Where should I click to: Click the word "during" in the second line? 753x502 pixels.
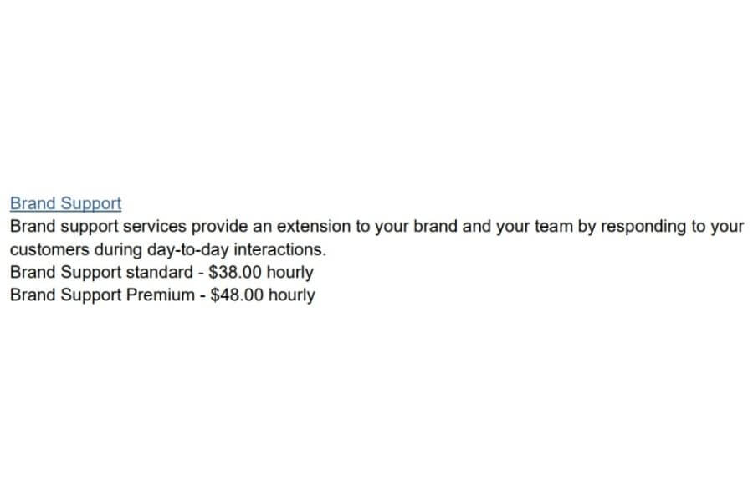click(118, 250)
